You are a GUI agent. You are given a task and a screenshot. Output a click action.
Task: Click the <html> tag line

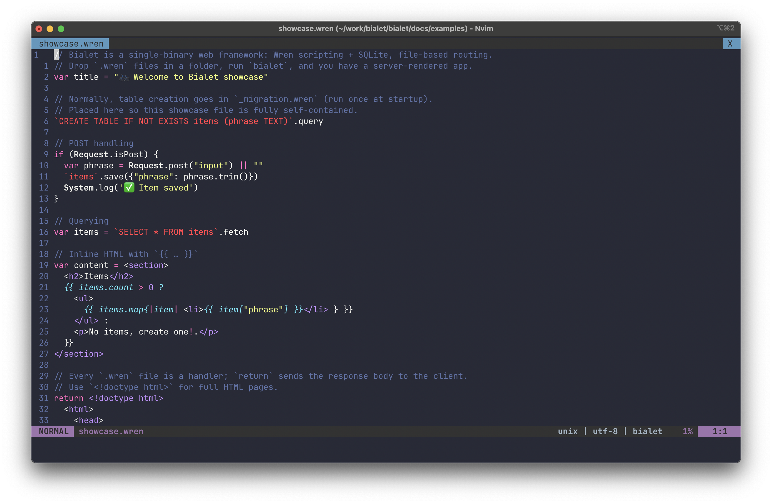(79, 409)
